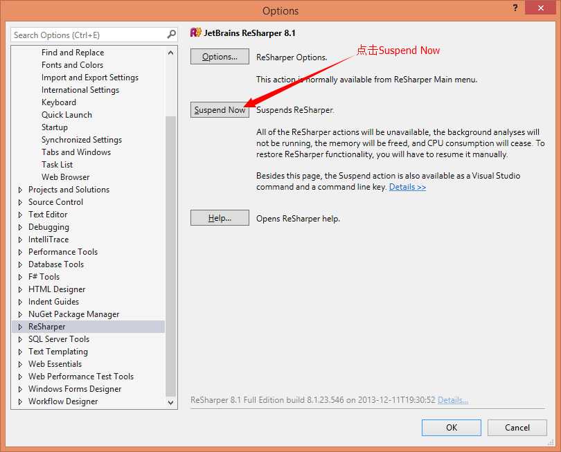561x452 pixels.
Task: Expand SQL Server Tools node
Action: 20,339
